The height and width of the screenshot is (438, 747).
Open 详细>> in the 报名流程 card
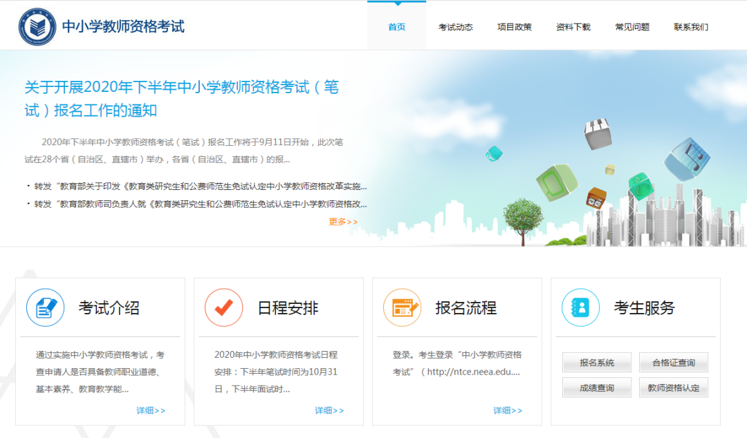[508, 410]
